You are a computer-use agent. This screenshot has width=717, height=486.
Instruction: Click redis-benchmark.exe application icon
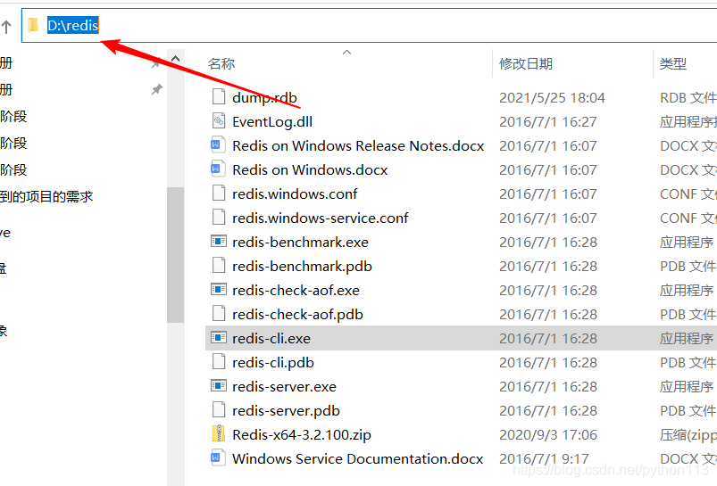[x=218, y=241]
